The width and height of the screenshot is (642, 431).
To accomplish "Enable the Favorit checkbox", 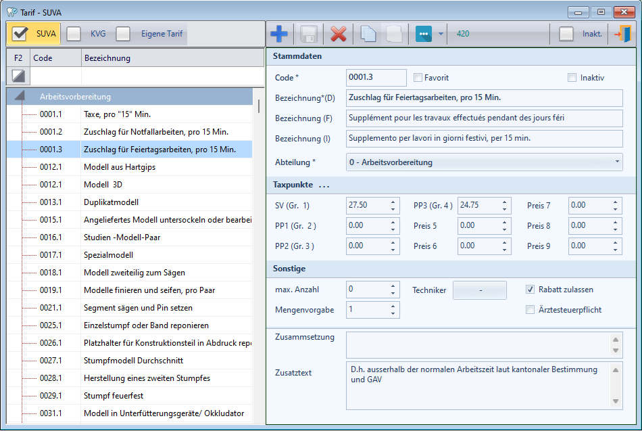I will click(418, 78).
